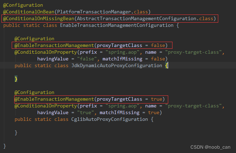Click @ConditionalOnProperty above CglibAutoProxyConfiguration
The width and height of the screenshot is (236, 153).
46,106
